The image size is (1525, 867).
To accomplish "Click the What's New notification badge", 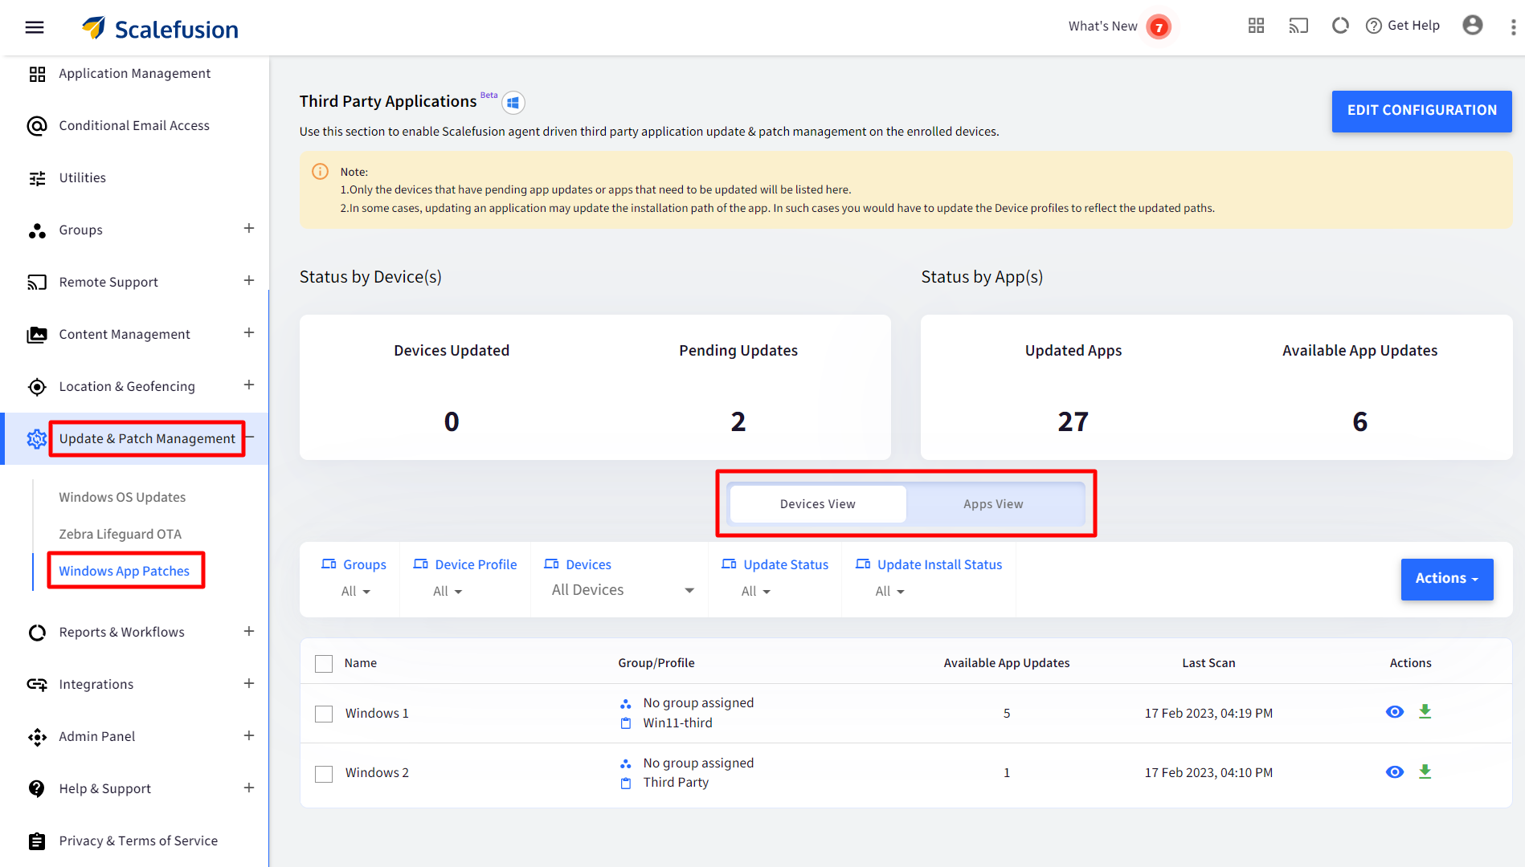I will point(1158,27).
